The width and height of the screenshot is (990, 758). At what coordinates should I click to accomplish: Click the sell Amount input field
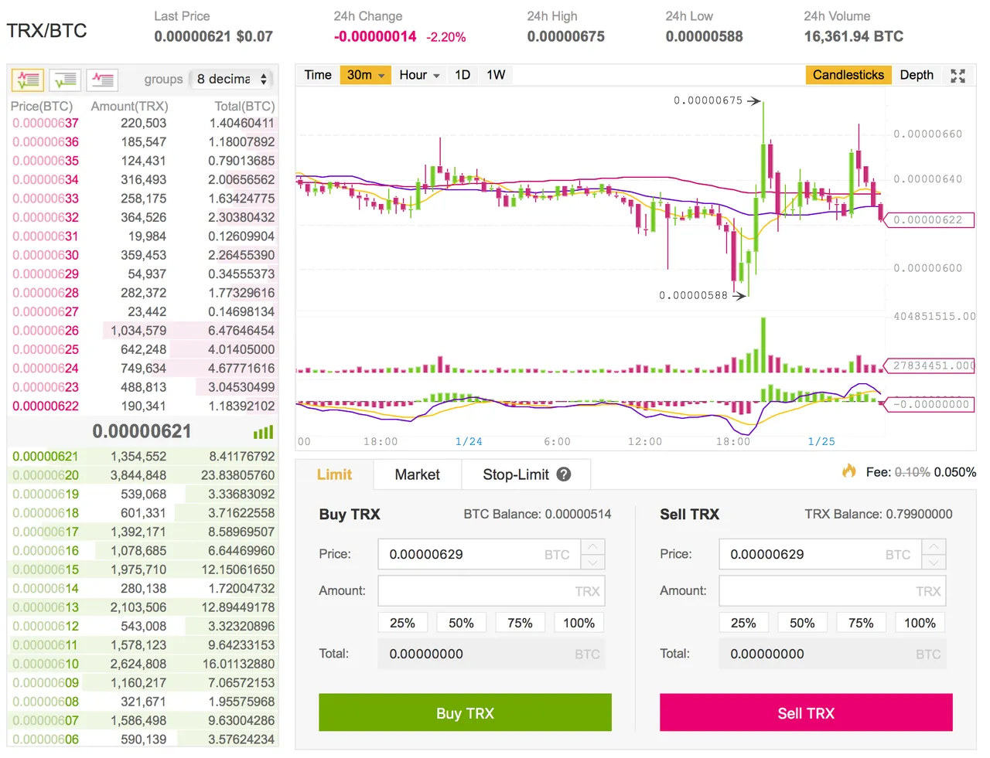(832, 591)
